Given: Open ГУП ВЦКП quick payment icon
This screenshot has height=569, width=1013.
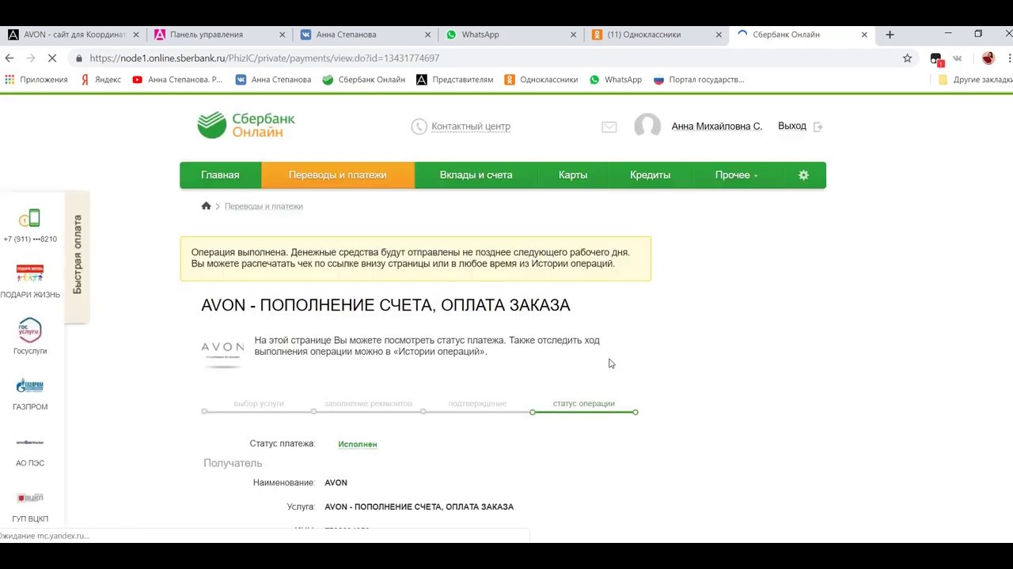Looking at the screenshot, I should pyautogui.click(x=30, y=498).
